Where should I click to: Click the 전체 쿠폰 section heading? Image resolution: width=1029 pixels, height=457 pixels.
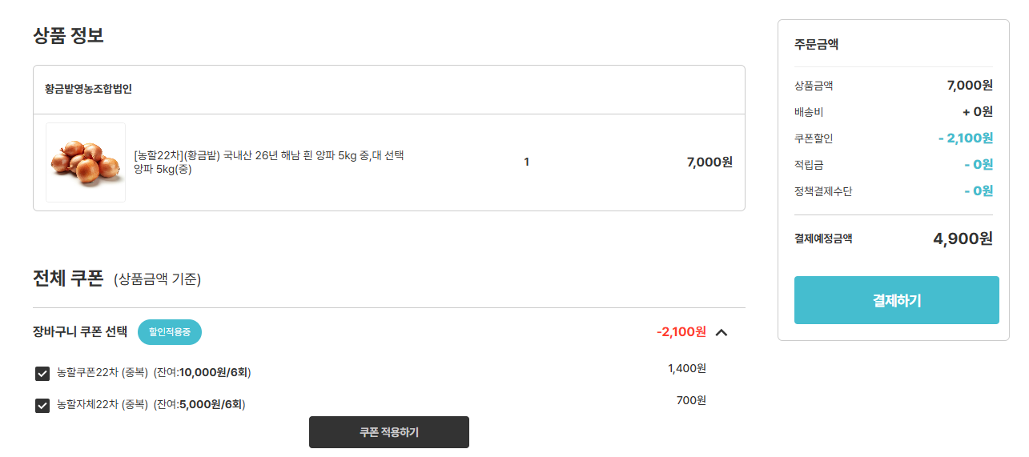[x=68, y=278]
